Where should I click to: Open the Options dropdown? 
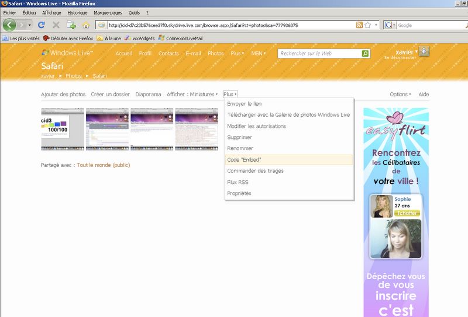(x=400, y=94)
